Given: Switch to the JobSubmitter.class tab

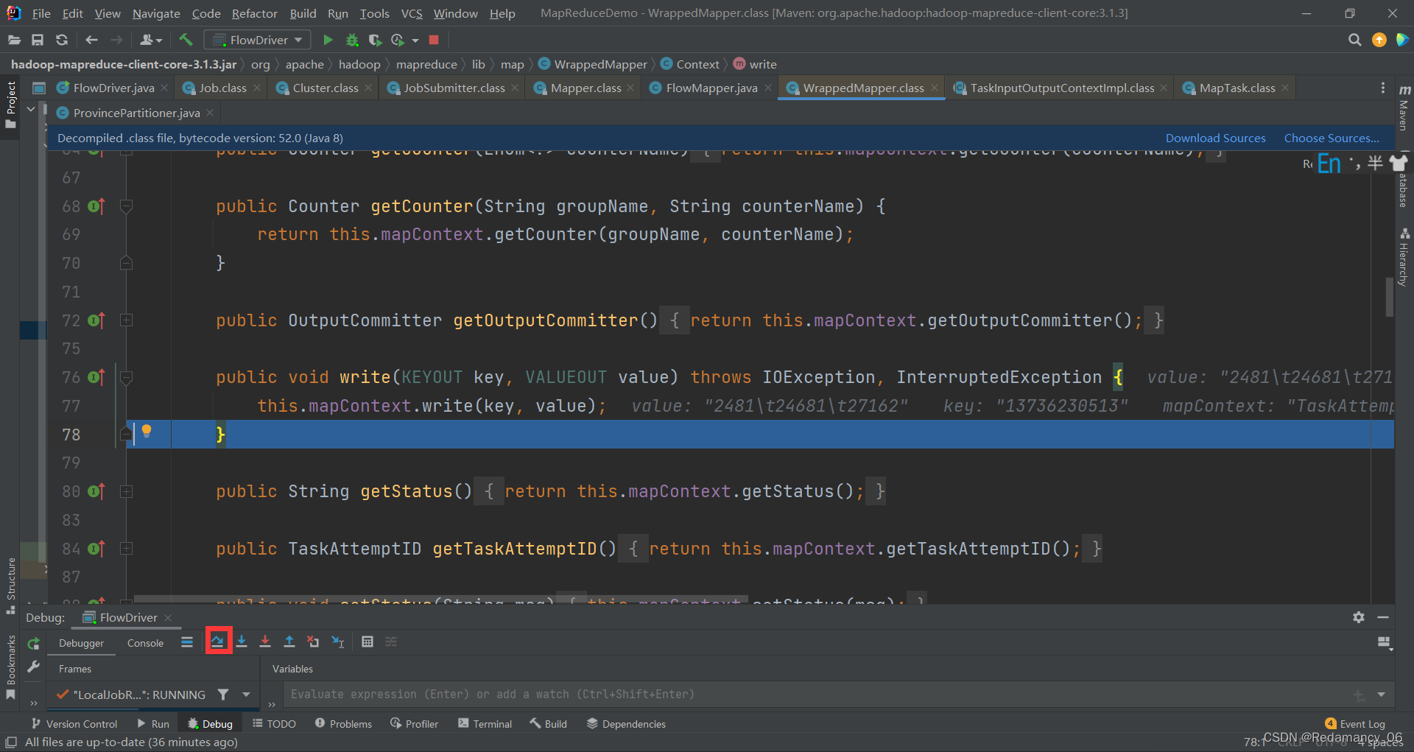Looking at the screenshot, I should 454,88.
